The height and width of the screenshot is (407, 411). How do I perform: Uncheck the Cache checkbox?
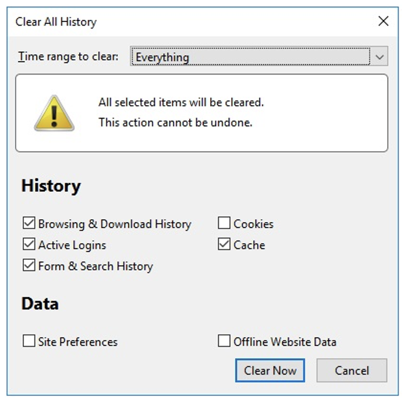[224, 245]
